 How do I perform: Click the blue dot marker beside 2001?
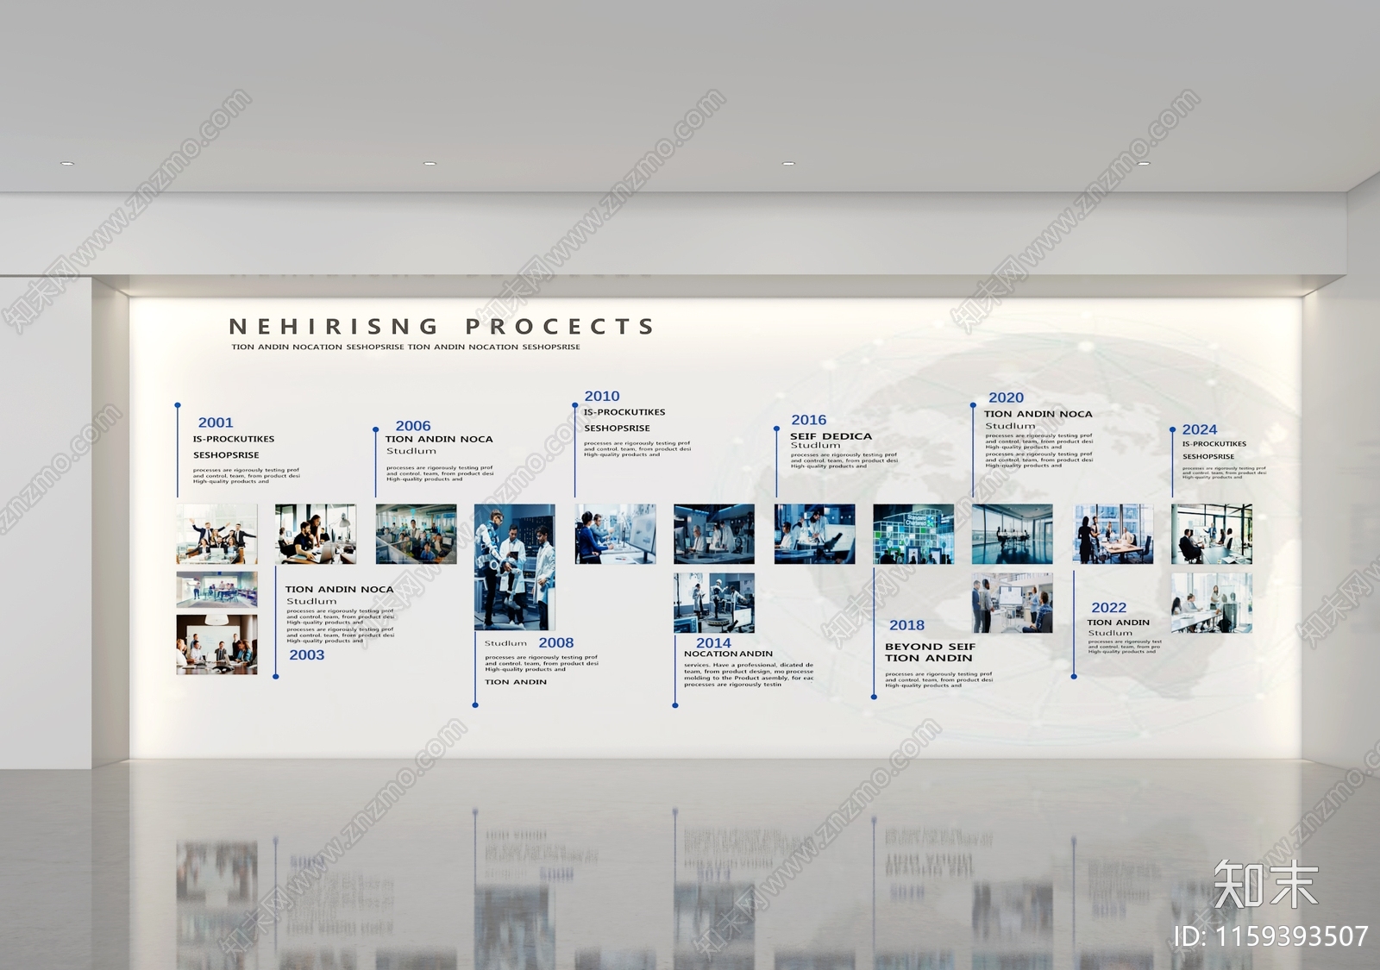coord(178,404)
